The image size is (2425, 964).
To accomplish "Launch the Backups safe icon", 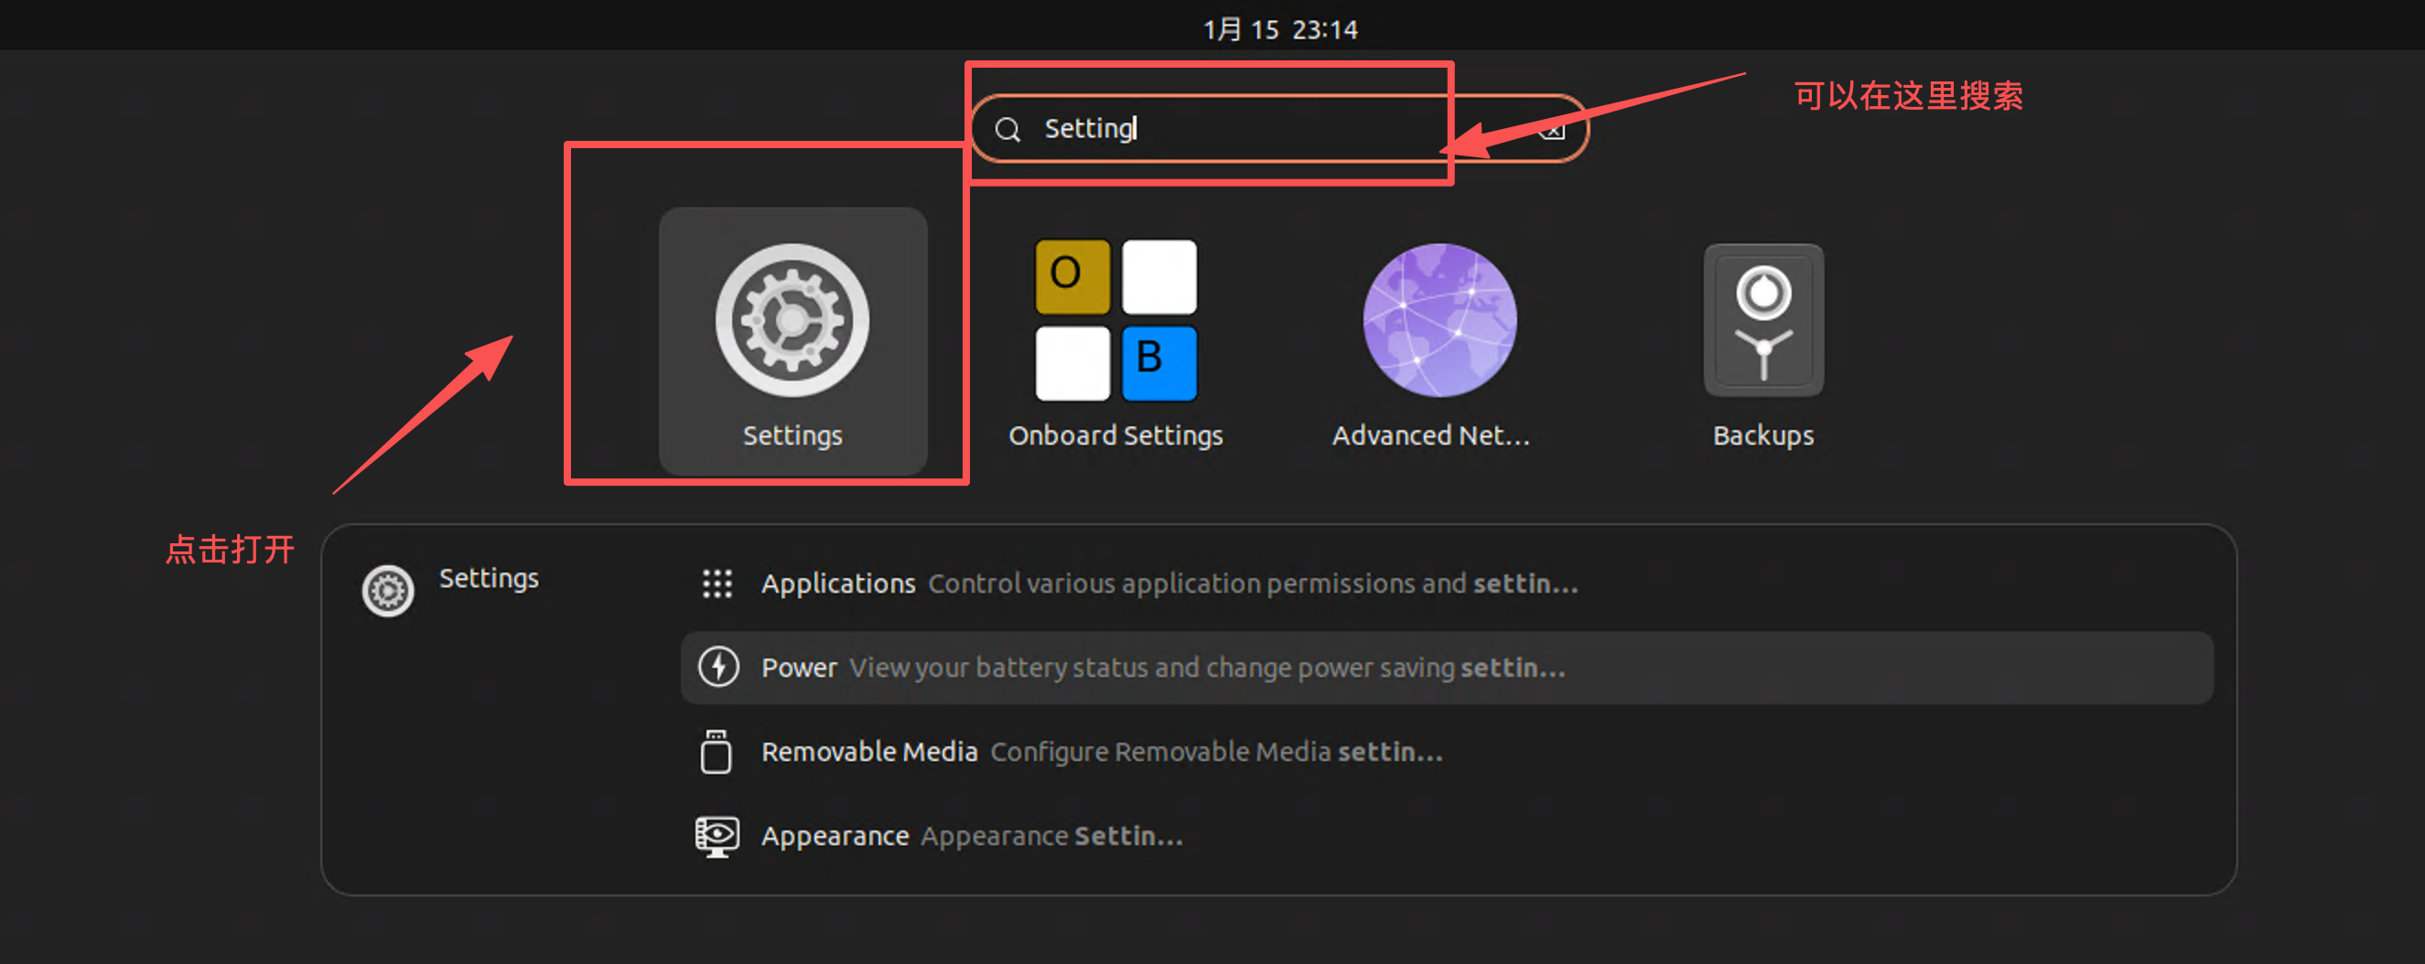I will [x=1763, y=320].
